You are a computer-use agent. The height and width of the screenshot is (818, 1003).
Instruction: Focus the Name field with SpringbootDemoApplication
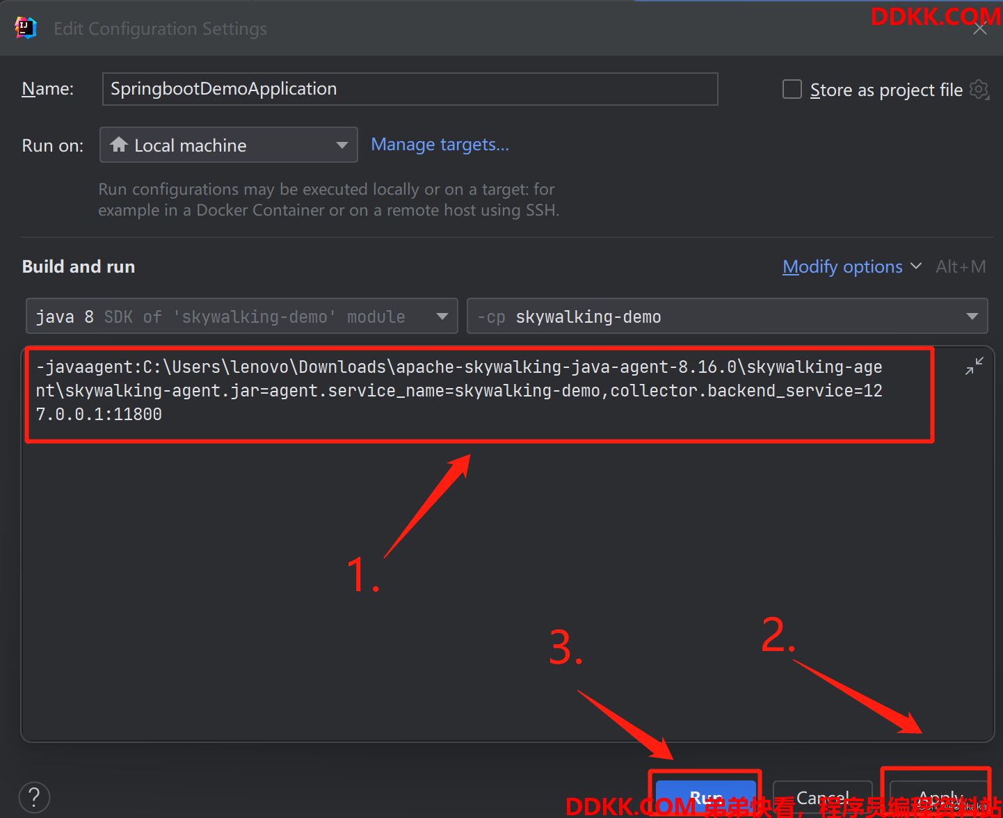click(410, 89)
